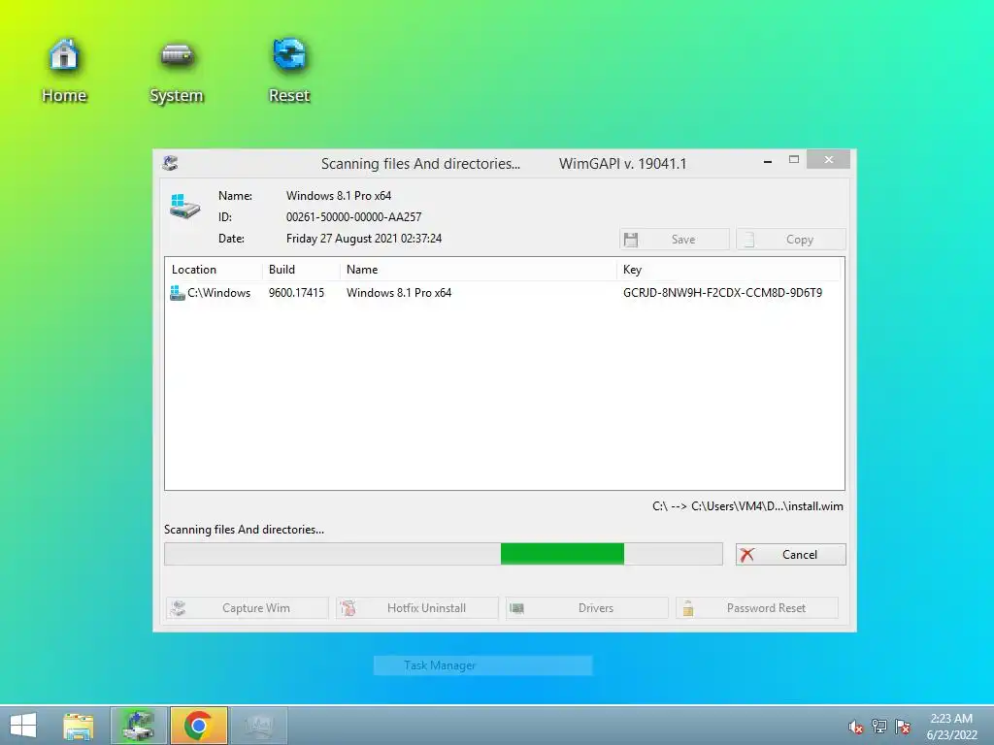Click the Build column header
This screenshot has height=745, width=994.
coord(301,270)
